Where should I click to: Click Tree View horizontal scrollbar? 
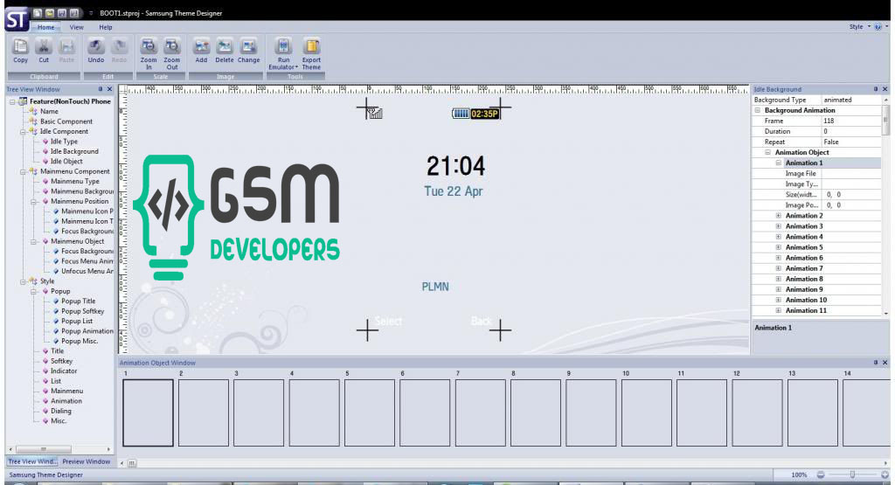44,450
